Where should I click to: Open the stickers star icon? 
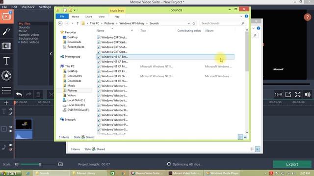[6, 75]
